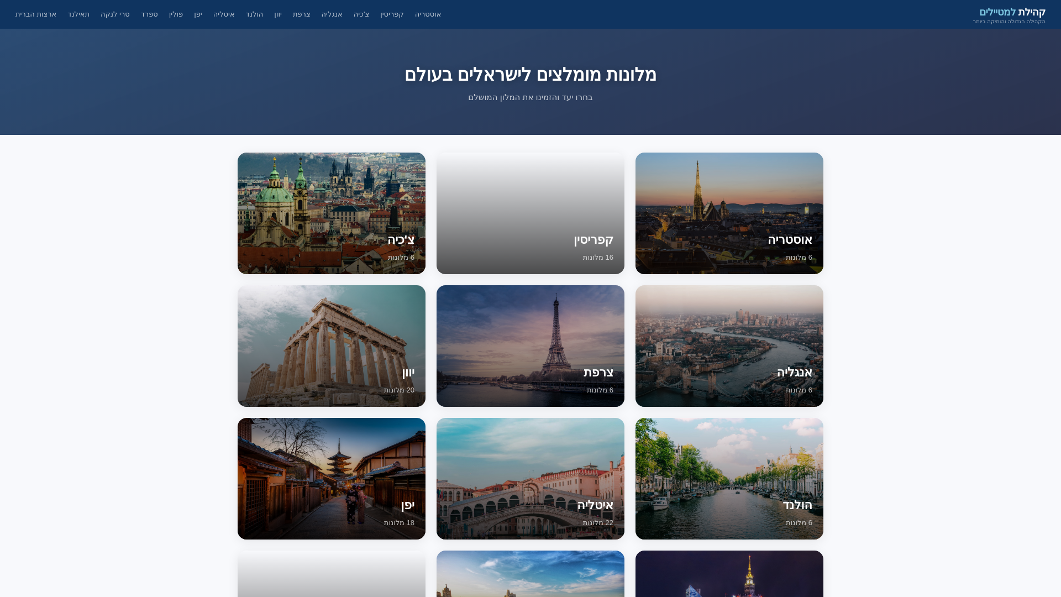Click the tagline הקהילה הגדולה והותיקה ביותר
This screenshot has height=597, width=1061.
[x=1009, y=22]
